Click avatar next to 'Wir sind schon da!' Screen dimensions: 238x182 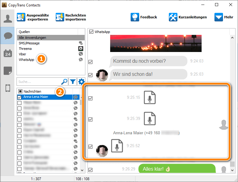click(102, 75)
